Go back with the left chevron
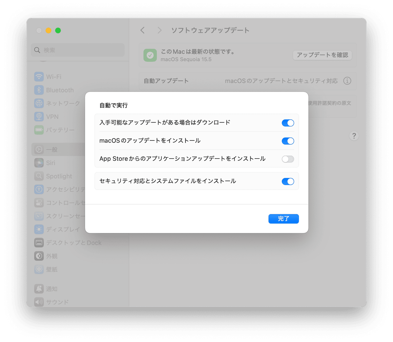This screenshot has width=393, height=342. (143, 30)
